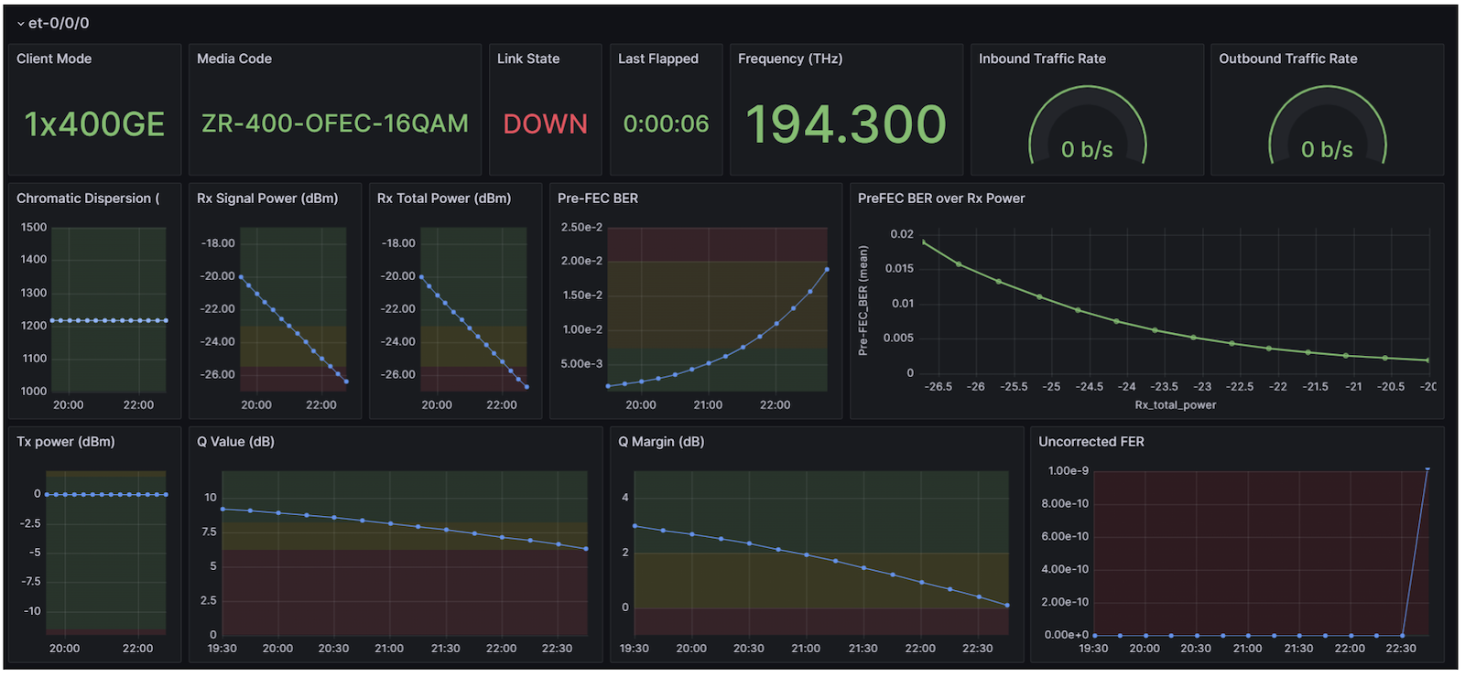Open the Client Mode panel title
Viewport: 1465px width, 677px height.
click(x=54, y=59)
